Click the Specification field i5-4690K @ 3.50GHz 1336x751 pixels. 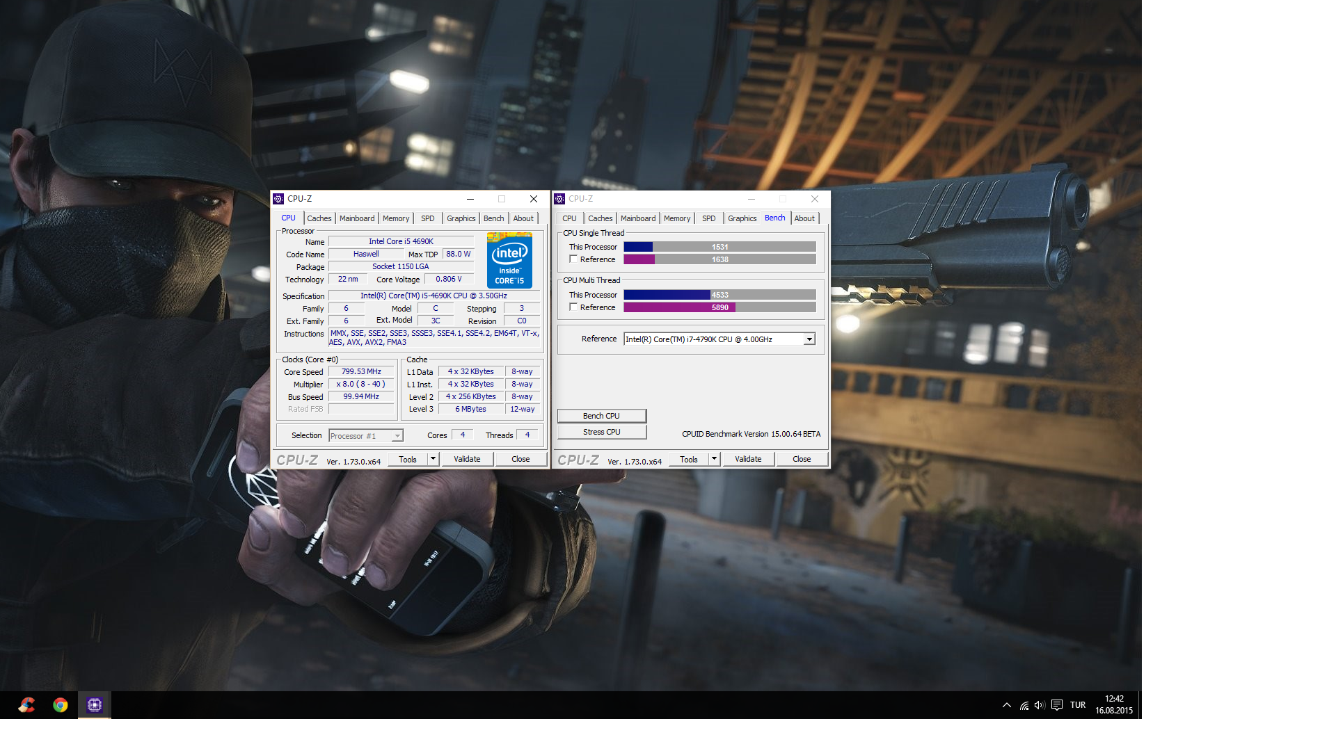pos(434,296)
